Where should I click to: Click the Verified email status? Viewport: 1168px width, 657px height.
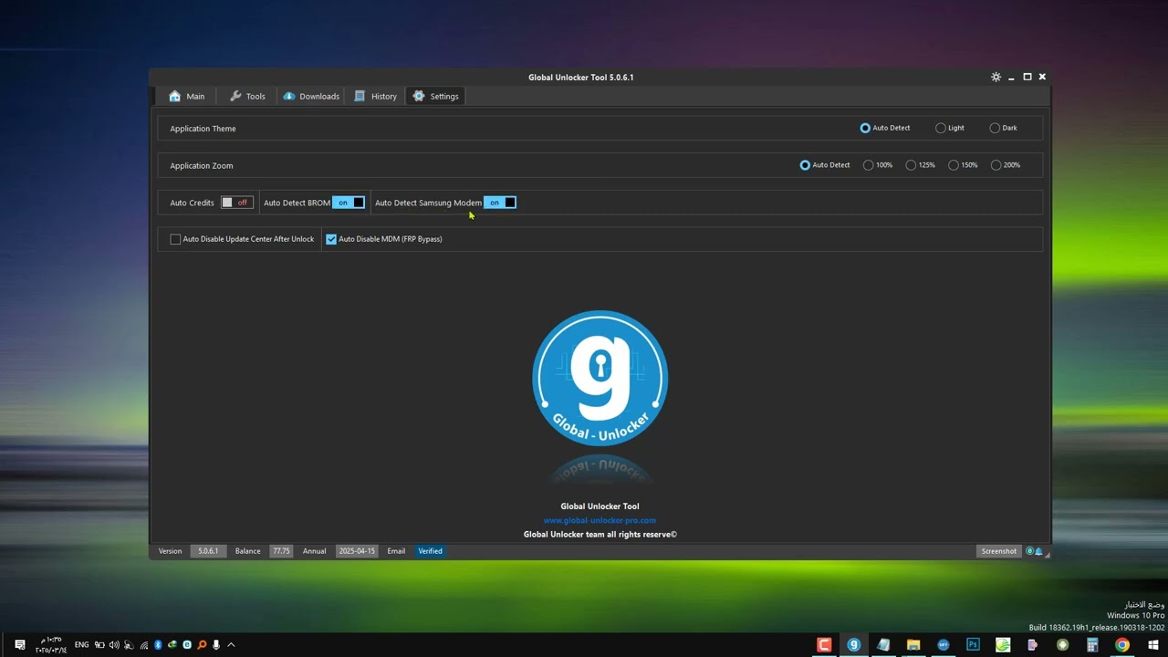(430, 551)
